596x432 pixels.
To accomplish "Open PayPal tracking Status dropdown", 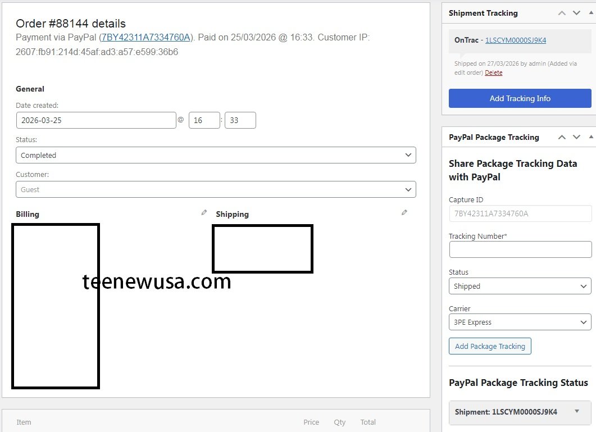I will coord(520,286).
